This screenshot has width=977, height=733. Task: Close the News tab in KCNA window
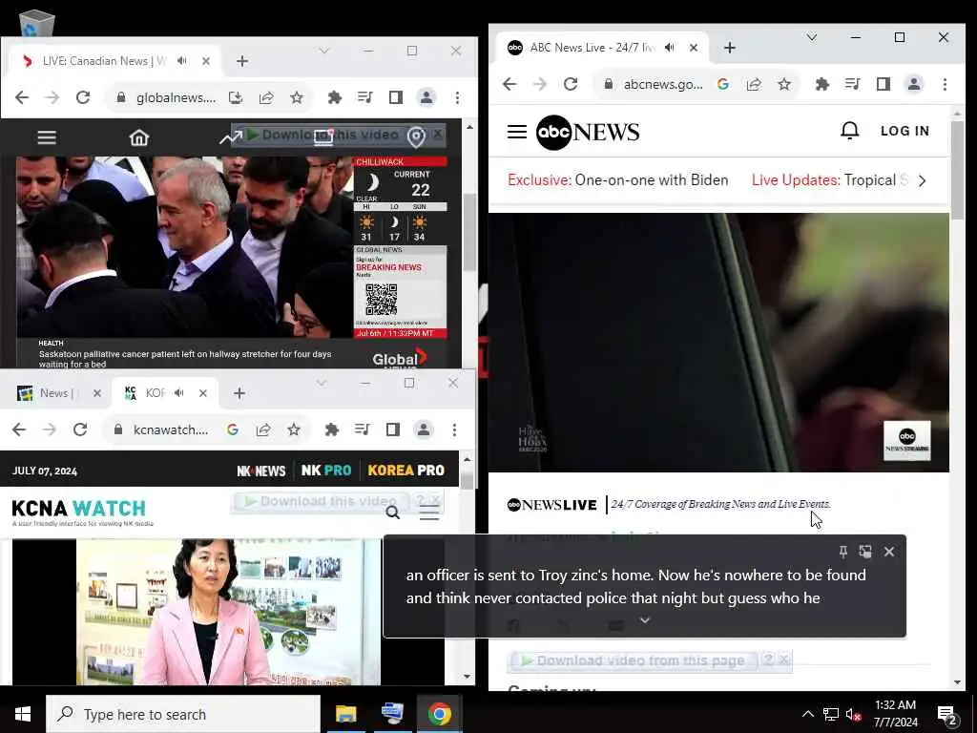point(96,392)
